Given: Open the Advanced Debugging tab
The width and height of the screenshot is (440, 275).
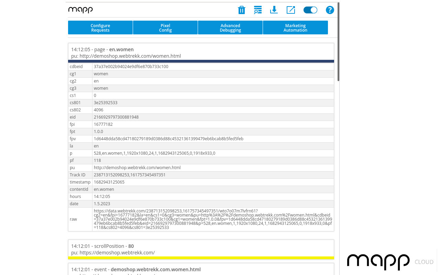Looking at the screenshot, I should (x=230, y=27).
